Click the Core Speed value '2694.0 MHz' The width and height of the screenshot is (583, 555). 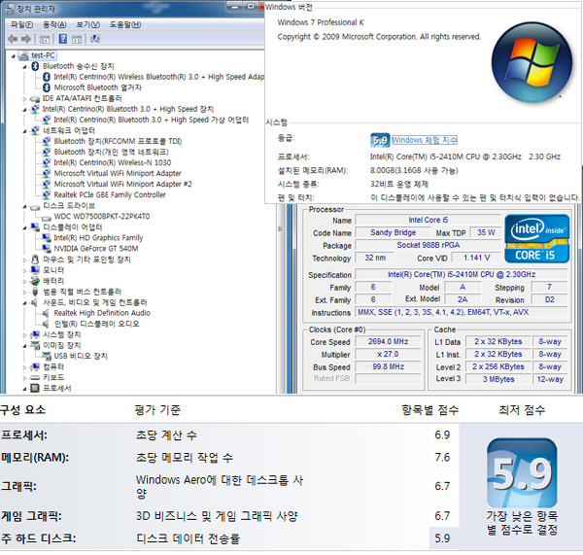(388, 341)
